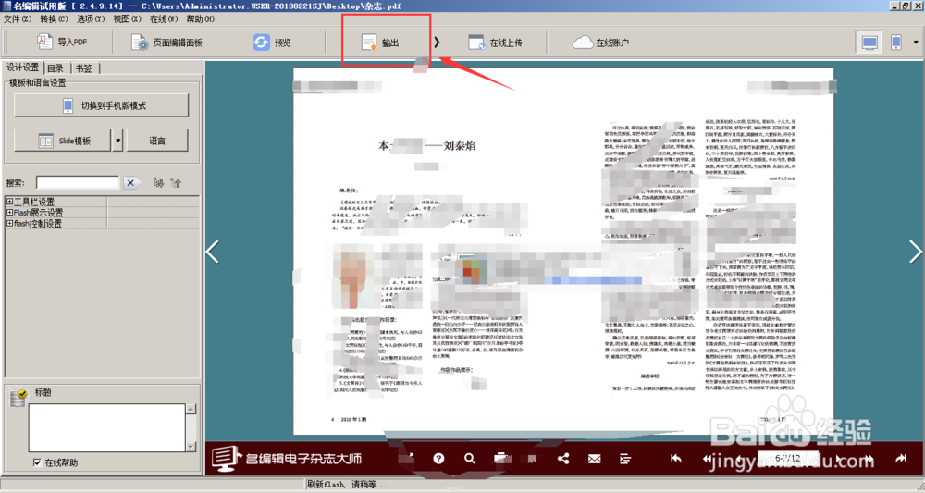Click the 6-7/12 page number field
Screen dimensions: 925x493
pos(787,458)
